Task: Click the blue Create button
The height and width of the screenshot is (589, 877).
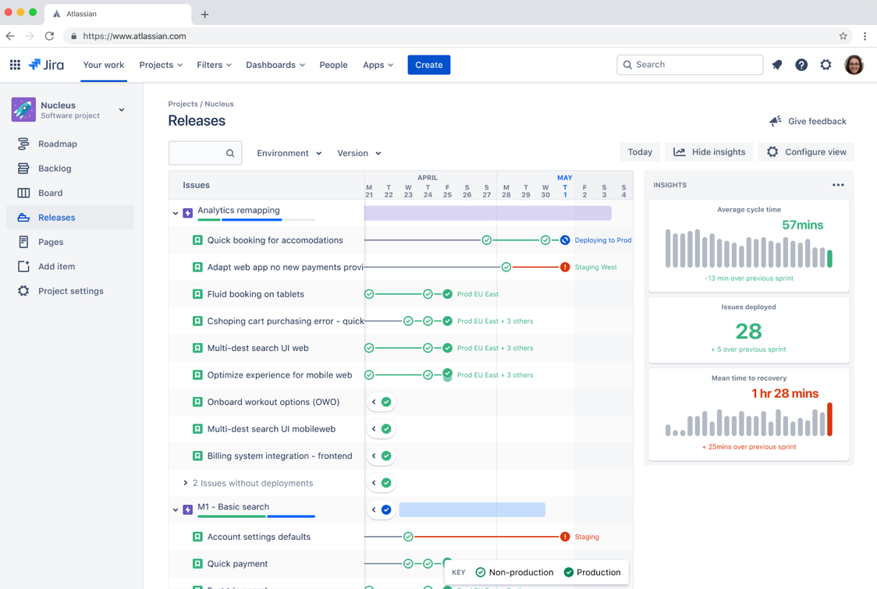Action: pos(428,65)
